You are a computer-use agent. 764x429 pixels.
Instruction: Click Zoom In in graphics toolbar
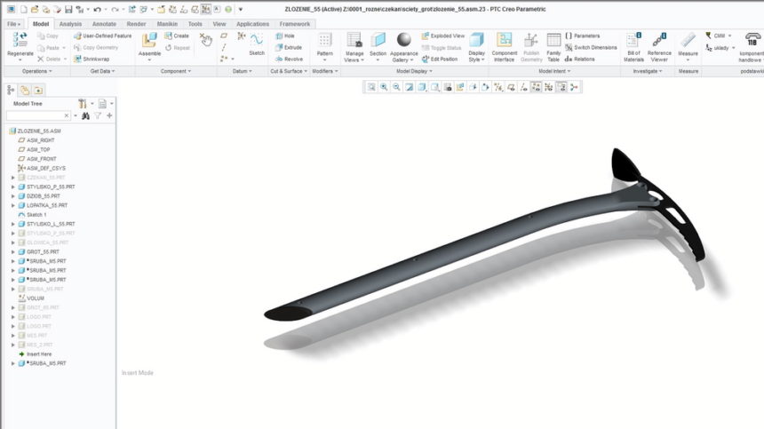click(384, 87)
